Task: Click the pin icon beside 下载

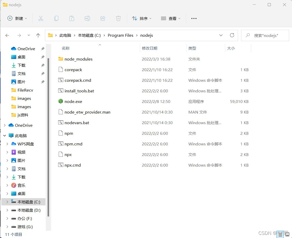Action: tap(43, 65)
